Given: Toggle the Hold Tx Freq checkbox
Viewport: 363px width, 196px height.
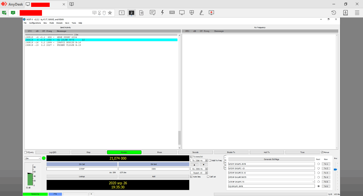Looking at the screenshot, I should [x=210, y=160].
